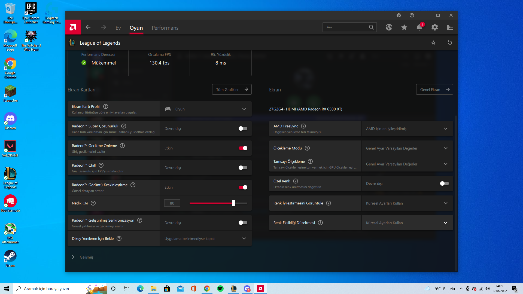The height and width of the screenshot is (294, 523).
Task: Switch to the Performans tab
Action: [x=165, y=27]
